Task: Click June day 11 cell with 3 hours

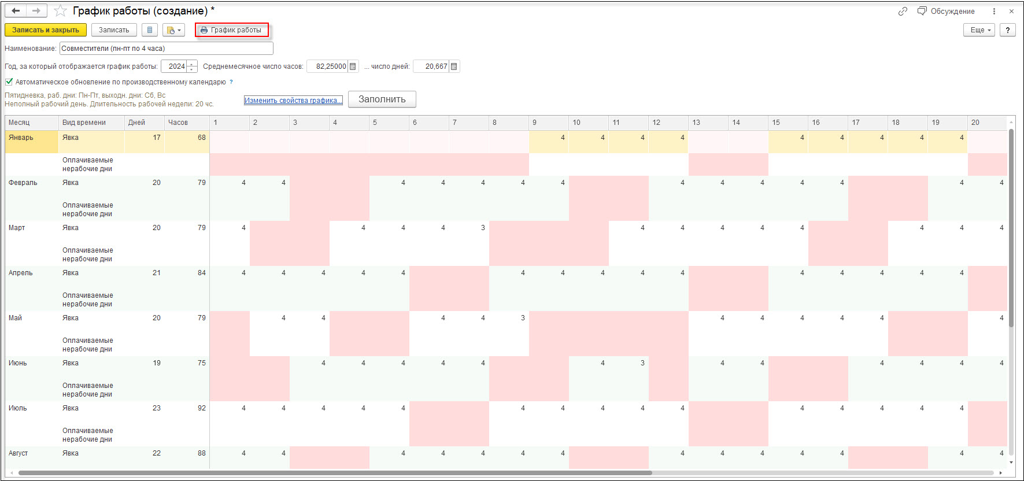Action: [629, 367]
